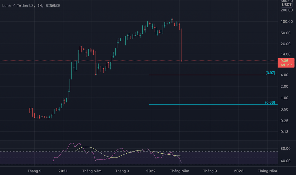Select the cyan horizontal line at 0.66
The image size is (296, 175).
tap(206, 105)
